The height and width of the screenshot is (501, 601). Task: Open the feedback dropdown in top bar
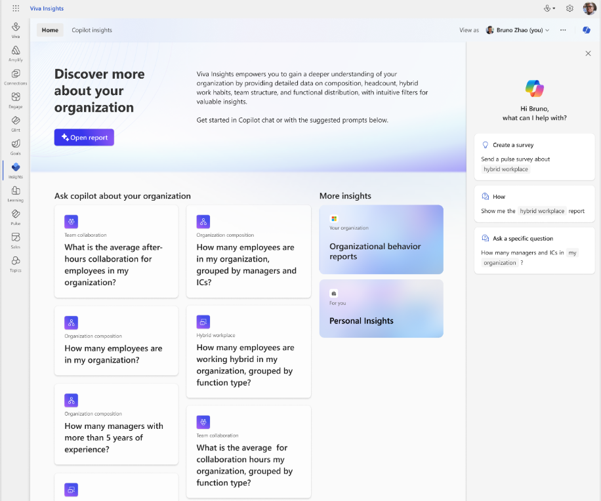(x=549, y=9)
